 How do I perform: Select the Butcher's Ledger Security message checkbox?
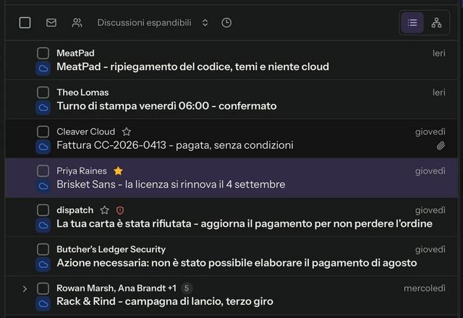click(x=43, y=249)
